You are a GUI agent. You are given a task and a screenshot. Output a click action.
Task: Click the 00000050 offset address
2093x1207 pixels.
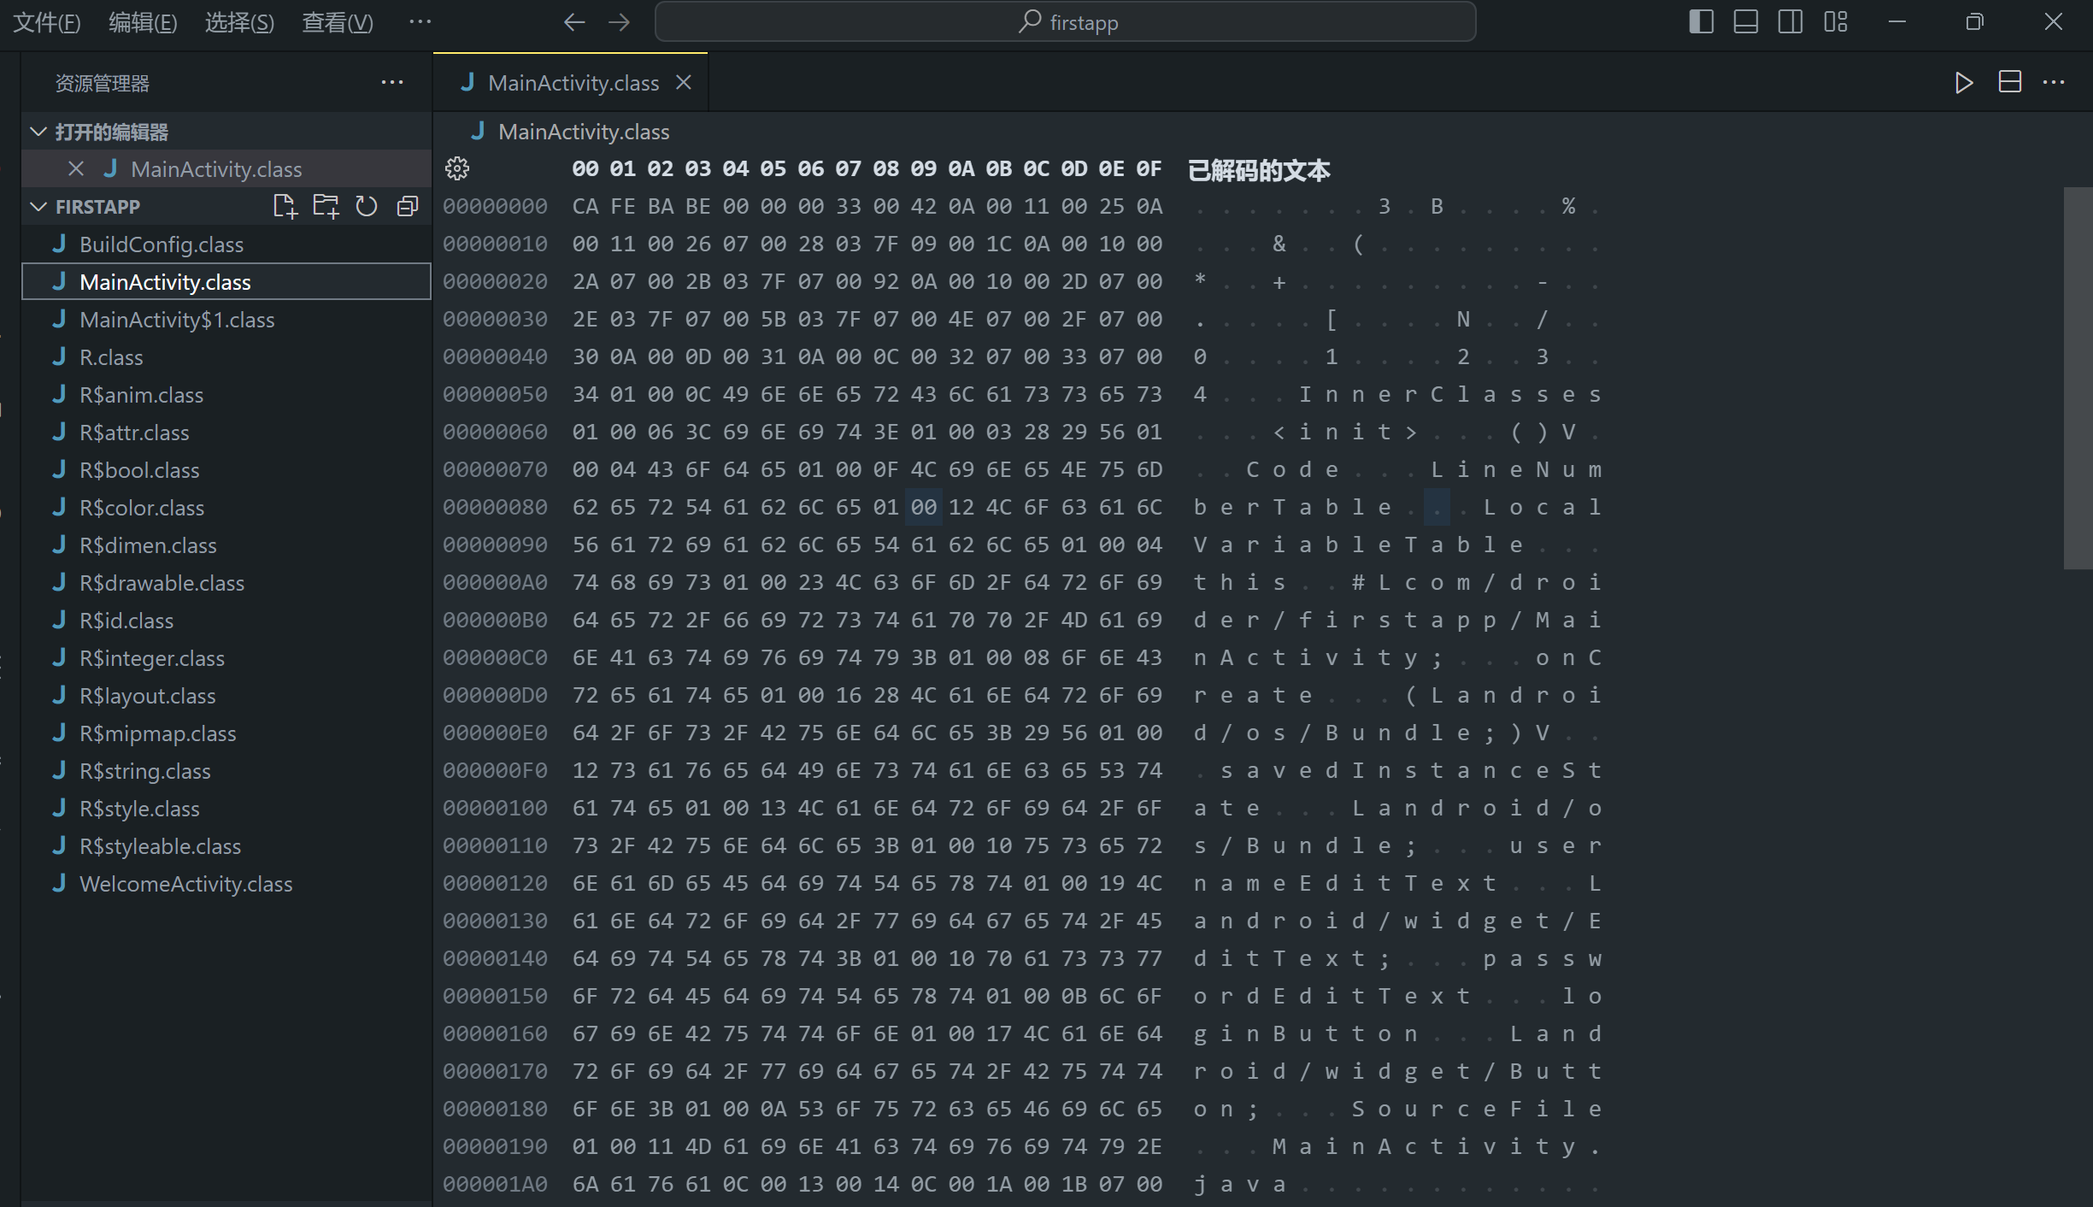click(495, 394)
